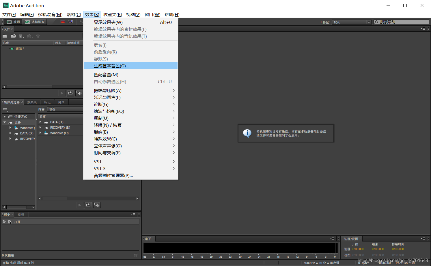Open the History panel options menu icon
The width and height of the screenshot is (431, 266).
coord(133,214)
